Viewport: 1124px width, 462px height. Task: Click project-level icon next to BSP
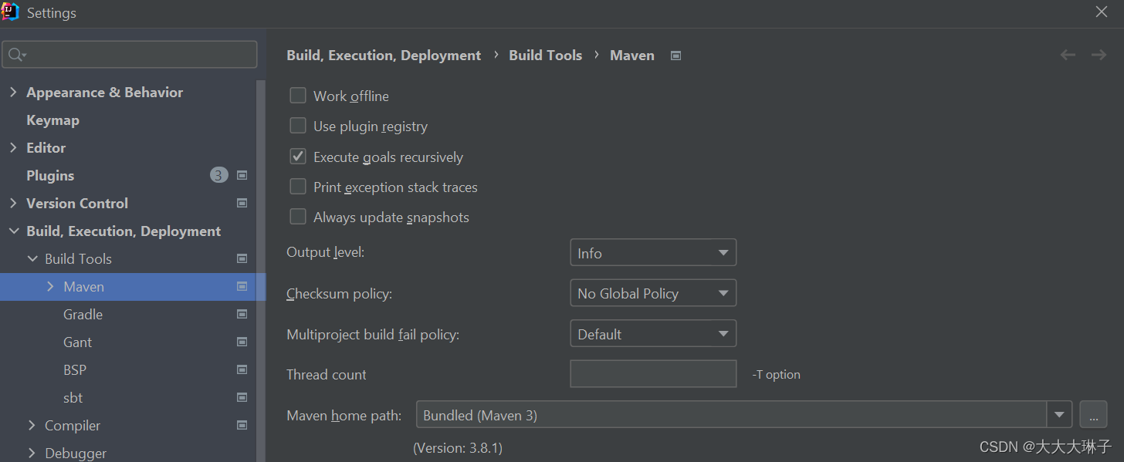point(242,369)
